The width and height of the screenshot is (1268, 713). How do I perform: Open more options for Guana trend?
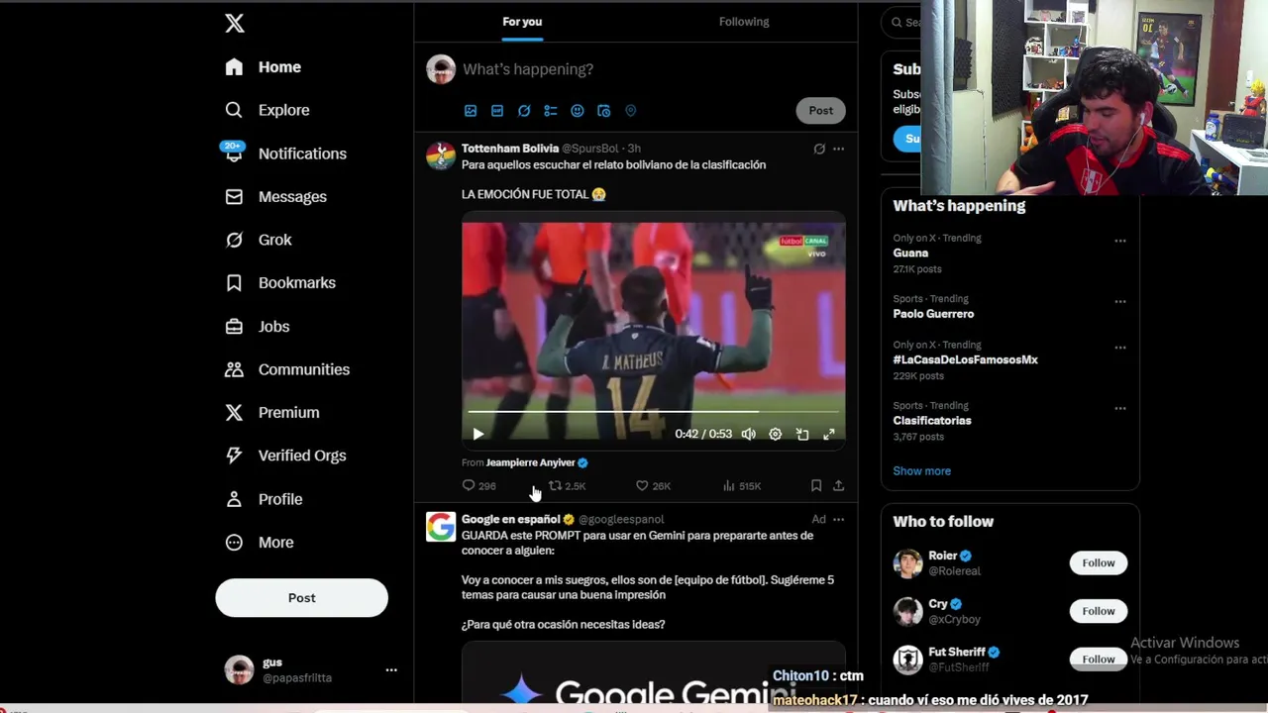(x=1120, y=241)
